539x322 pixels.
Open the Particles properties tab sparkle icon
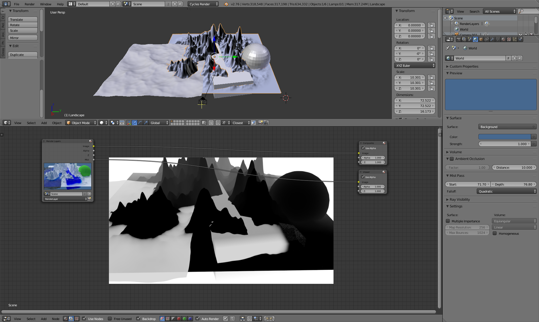(515, 39)
